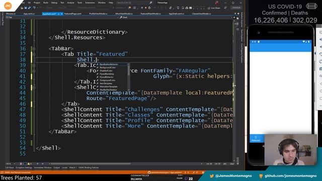Click the Save All toolbar icon
The image size is (322, 181).
pyautogui.click(x=29, y=8)
